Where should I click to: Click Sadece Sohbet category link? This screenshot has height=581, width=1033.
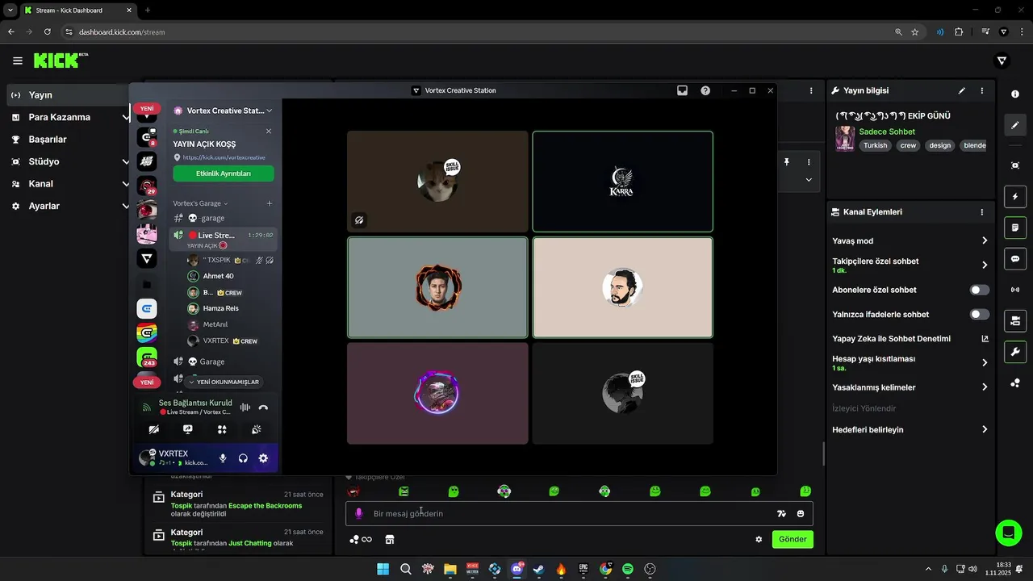coord(887,132)
